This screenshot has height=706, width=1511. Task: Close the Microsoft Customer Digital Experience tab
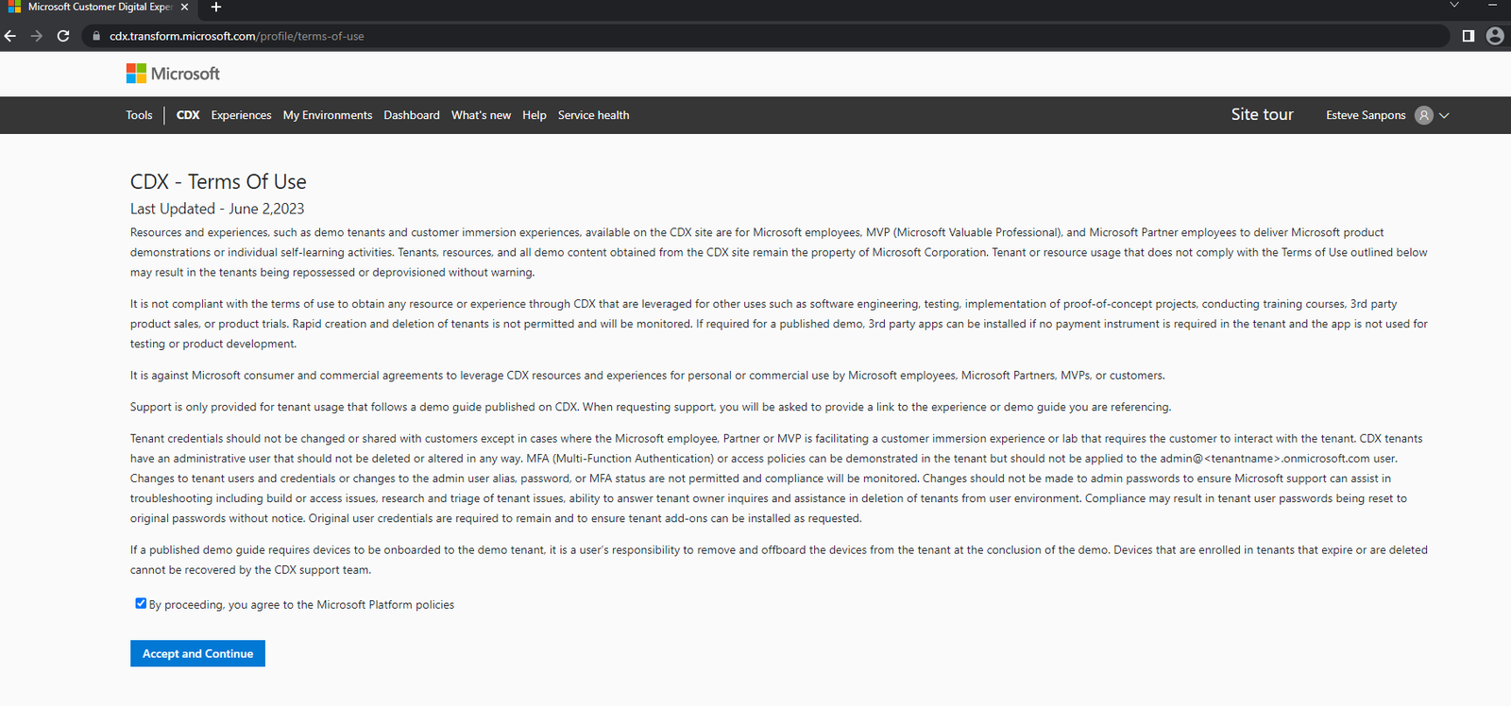pyautogui.click(x=185, y=8)
